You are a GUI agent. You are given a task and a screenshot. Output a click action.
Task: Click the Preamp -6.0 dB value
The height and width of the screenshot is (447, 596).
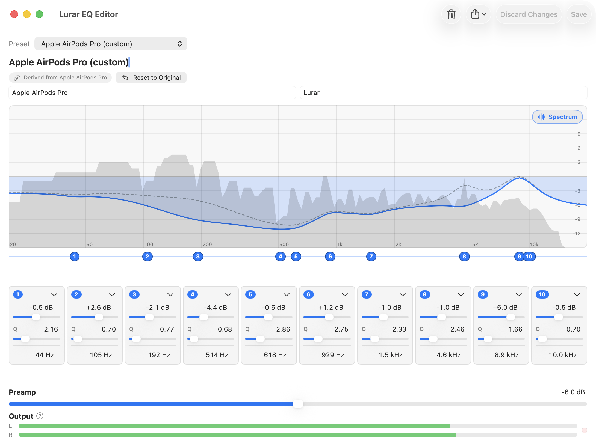573,392
